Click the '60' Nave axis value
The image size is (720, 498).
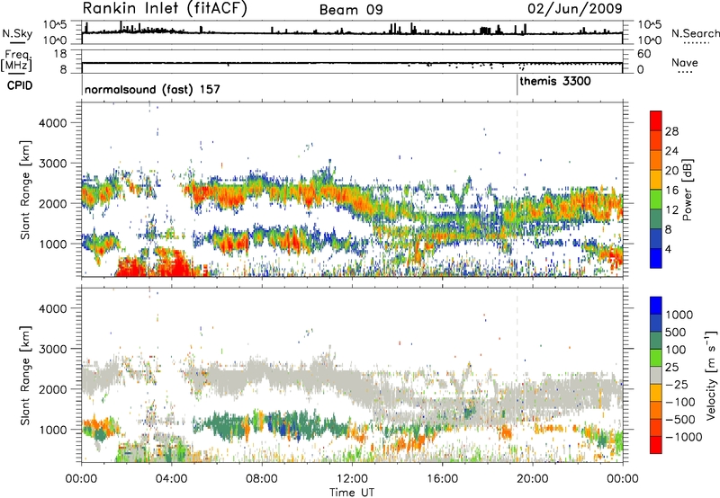tap(643, 54)
